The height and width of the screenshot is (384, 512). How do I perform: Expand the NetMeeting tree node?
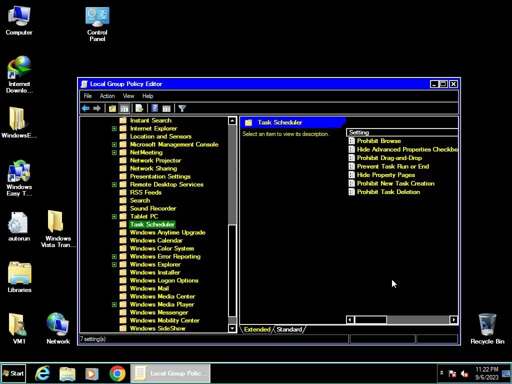point(114,152)
